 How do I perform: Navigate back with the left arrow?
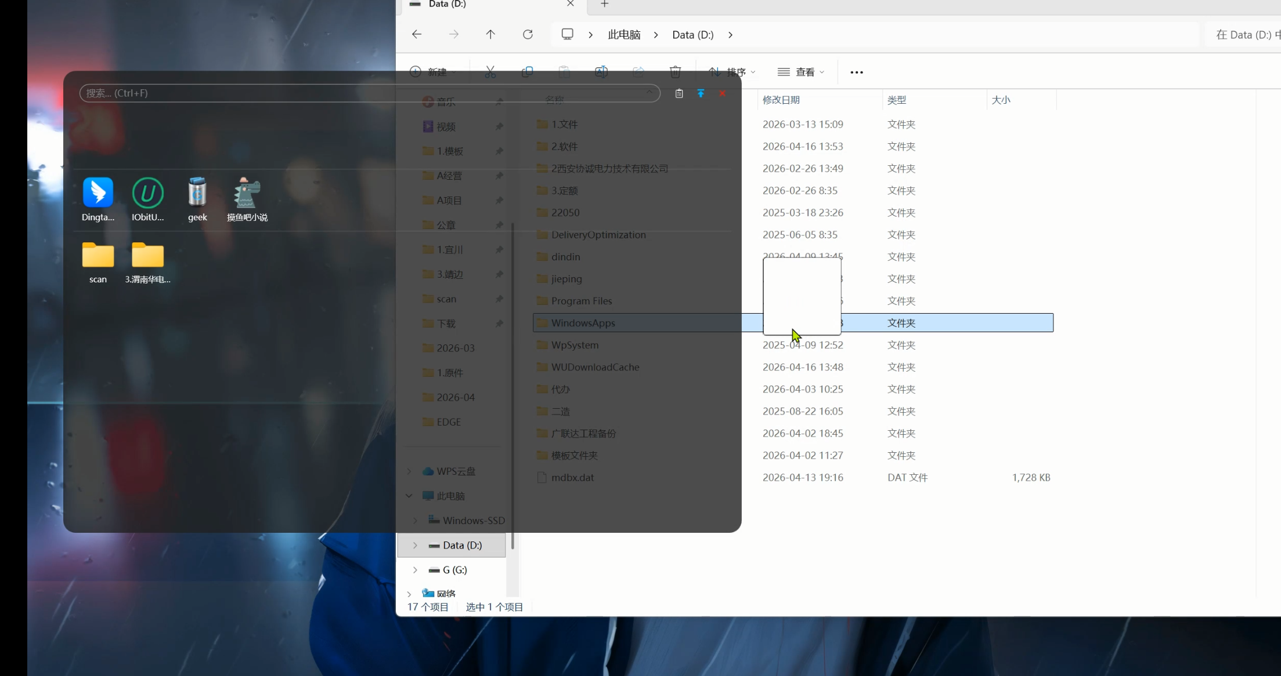417,35
